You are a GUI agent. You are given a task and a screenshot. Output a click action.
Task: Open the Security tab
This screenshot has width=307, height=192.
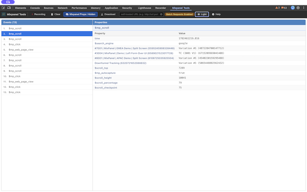click(127, 8)
